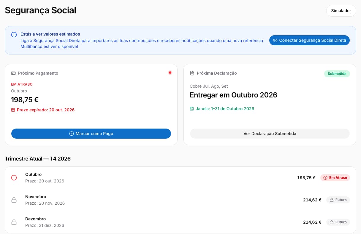
Task: Click the 214,62 € amount in the Novembro row
Action: [x=312, y=200]
